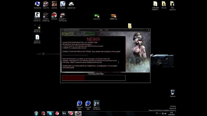Launch the Cross Fire desktop shortcut

pos(46,5)
